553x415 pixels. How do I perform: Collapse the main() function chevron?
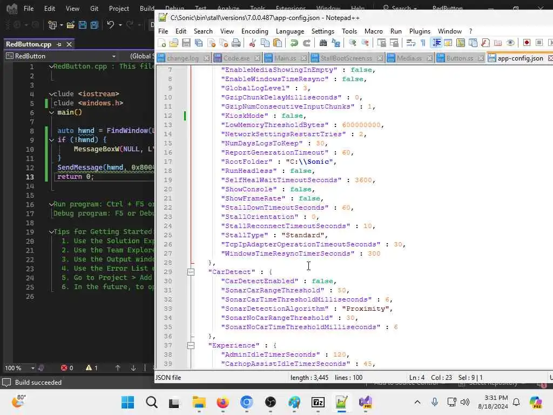coord(51,112)
